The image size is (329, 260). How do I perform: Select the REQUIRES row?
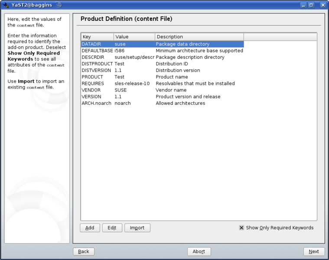pyautogui.click(x=163, y=84)
